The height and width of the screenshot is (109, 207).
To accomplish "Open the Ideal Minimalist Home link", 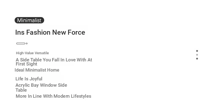I will (37, 70).
